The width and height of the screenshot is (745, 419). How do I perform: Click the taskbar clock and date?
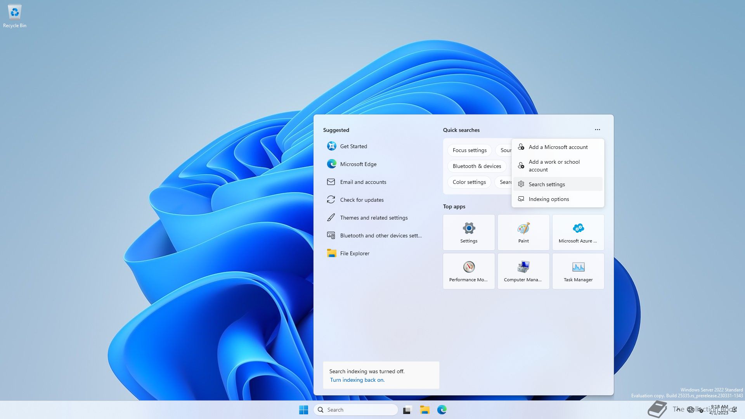pyautogui.click(x=719, y=410)
